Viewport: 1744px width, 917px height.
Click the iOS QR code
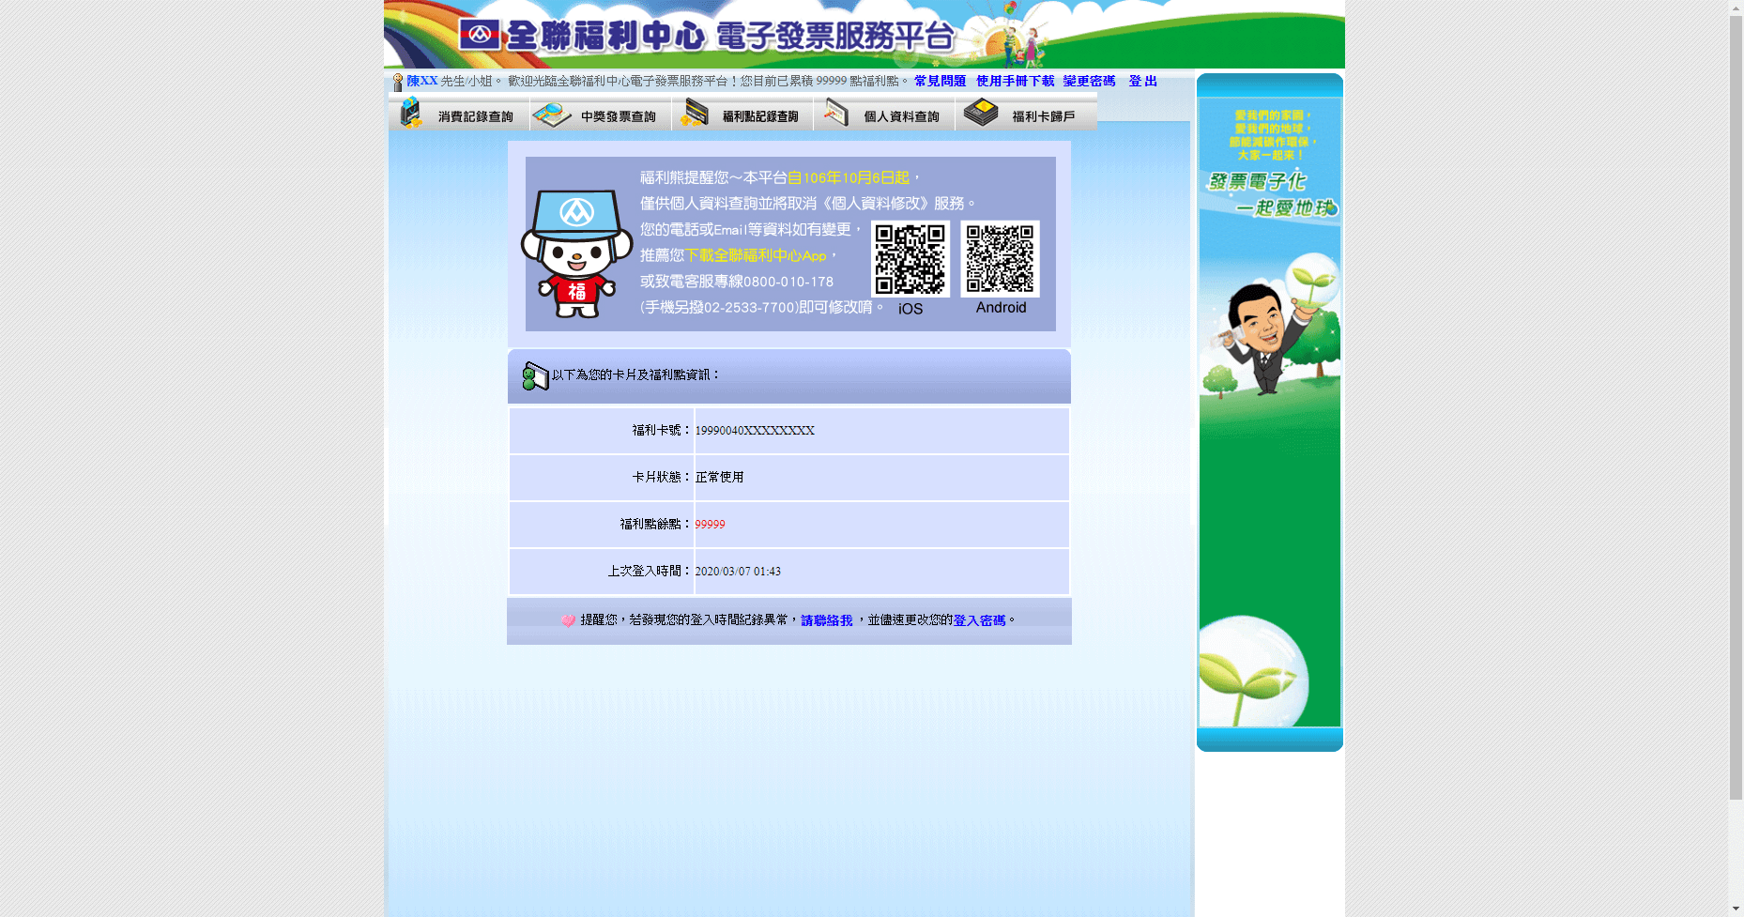tap(910, 259)
